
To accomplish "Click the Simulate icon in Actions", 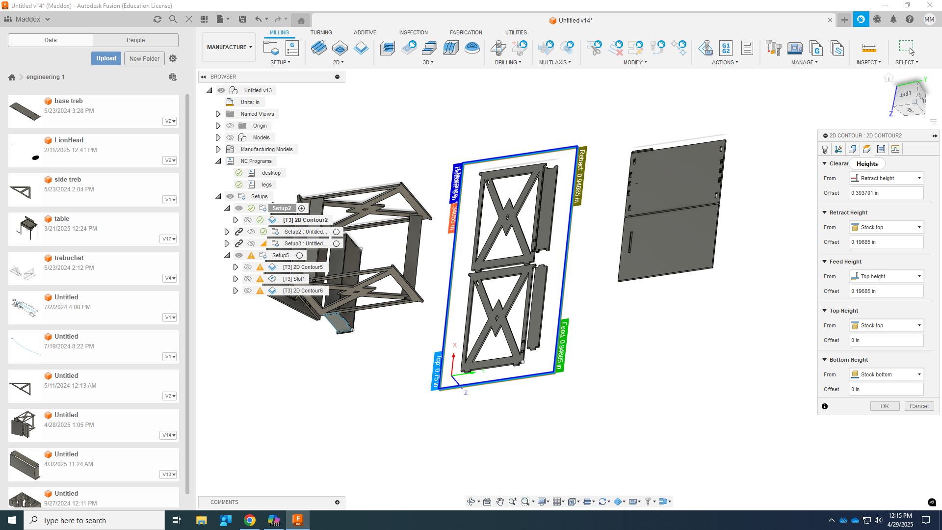I will click(706, 48).
